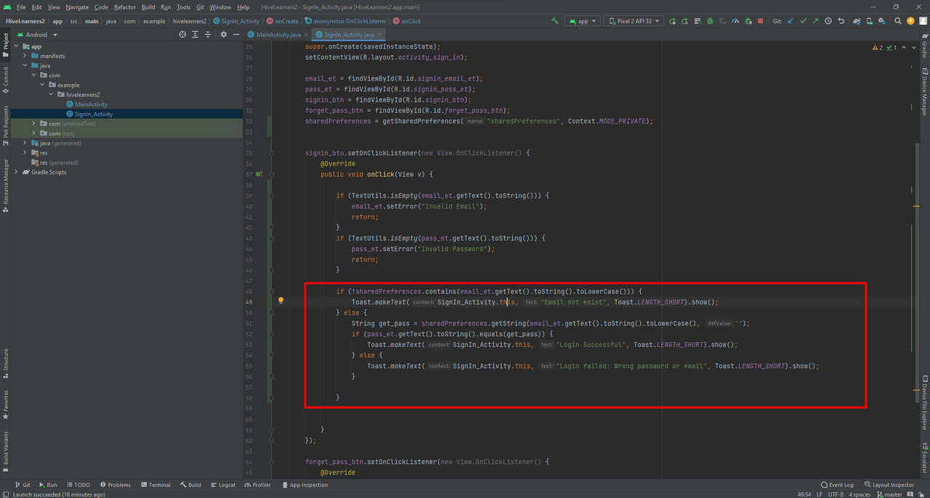
Task: Open the Refactor menu
Action: click(125, 7)
